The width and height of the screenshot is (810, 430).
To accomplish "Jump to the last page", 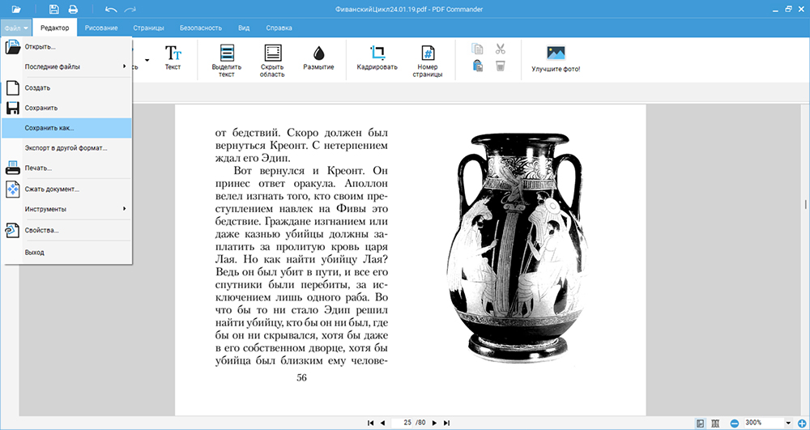I will pos(447,423).
